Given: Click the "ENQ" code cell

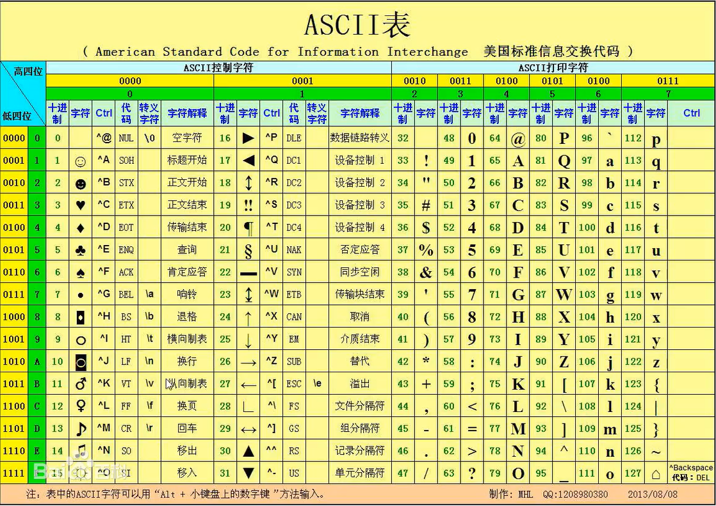Looking at the screenshot, I should [127, 249].
